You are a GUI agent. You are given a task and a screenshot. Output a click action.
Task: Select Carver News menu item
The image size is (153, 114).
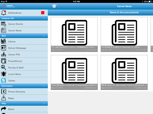tap(24, 30)
